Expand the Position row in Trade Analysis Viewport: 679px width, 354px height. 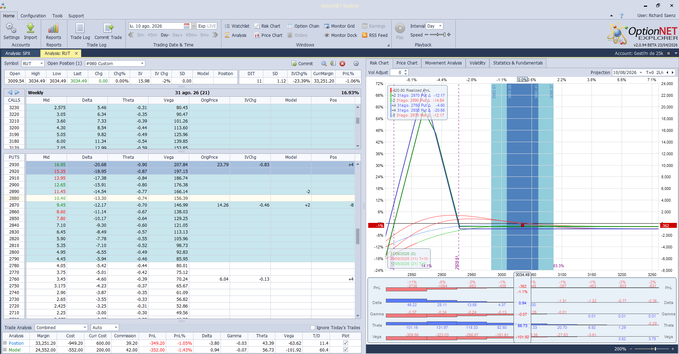point(5,343)
